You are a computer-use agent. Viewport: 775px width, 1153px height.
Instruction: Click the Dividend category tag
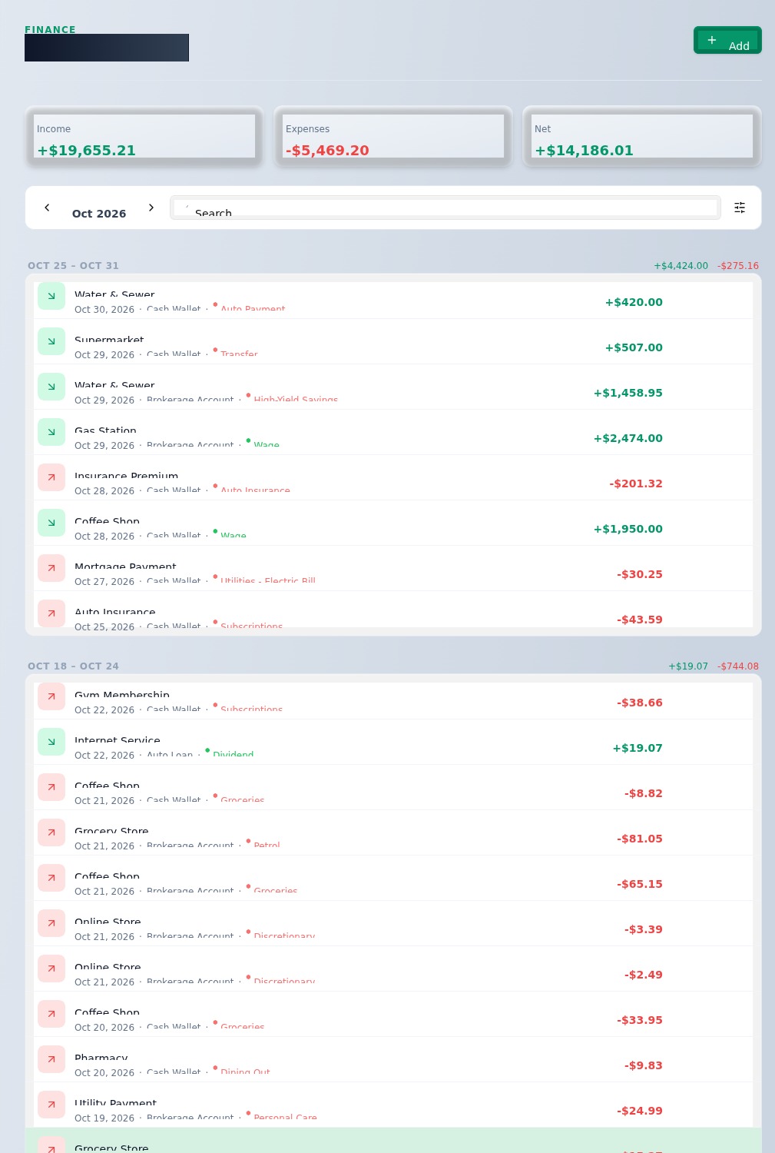tap(233, 754)
